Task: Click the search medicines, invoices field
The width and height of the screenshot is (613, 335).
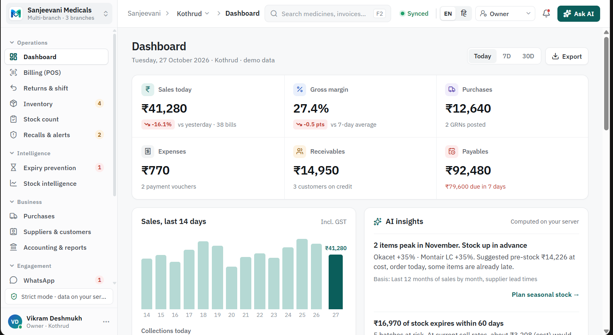Action: tap(328, 14)
